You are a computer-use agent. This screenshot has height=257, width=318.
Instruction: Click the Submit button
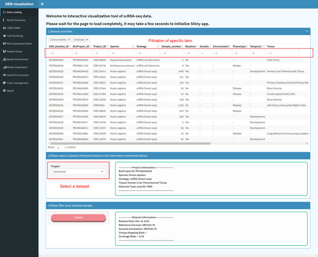(x=78, y=218)
